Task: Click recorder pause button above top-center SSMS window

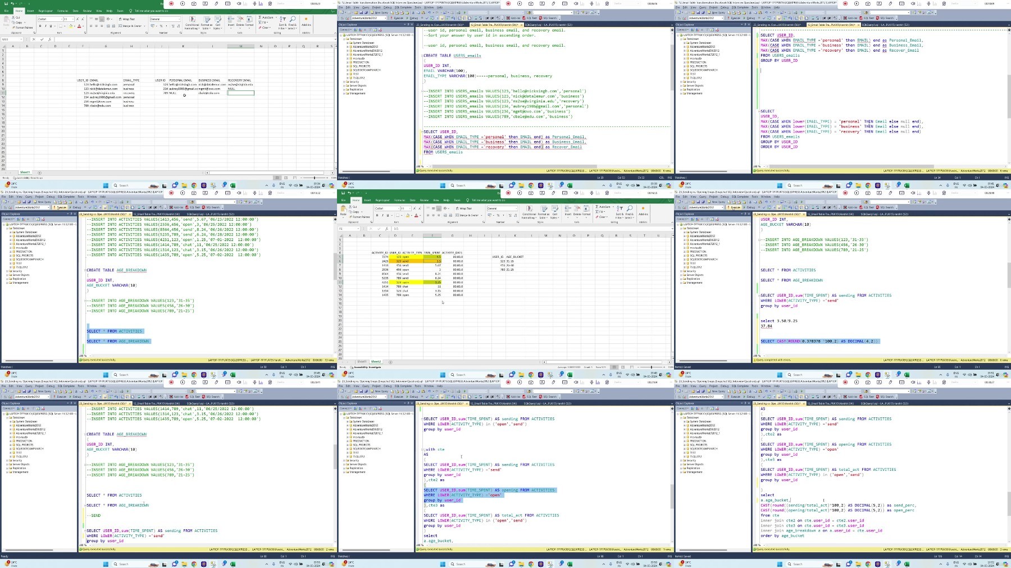Action: click(x=520, y=3)
